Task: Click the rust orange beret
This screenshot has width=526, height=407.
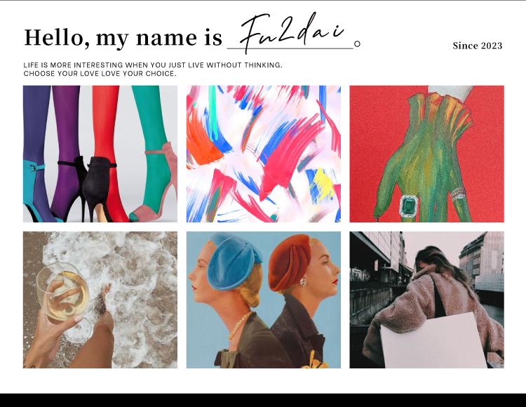Action: click(x=290, y=262)
